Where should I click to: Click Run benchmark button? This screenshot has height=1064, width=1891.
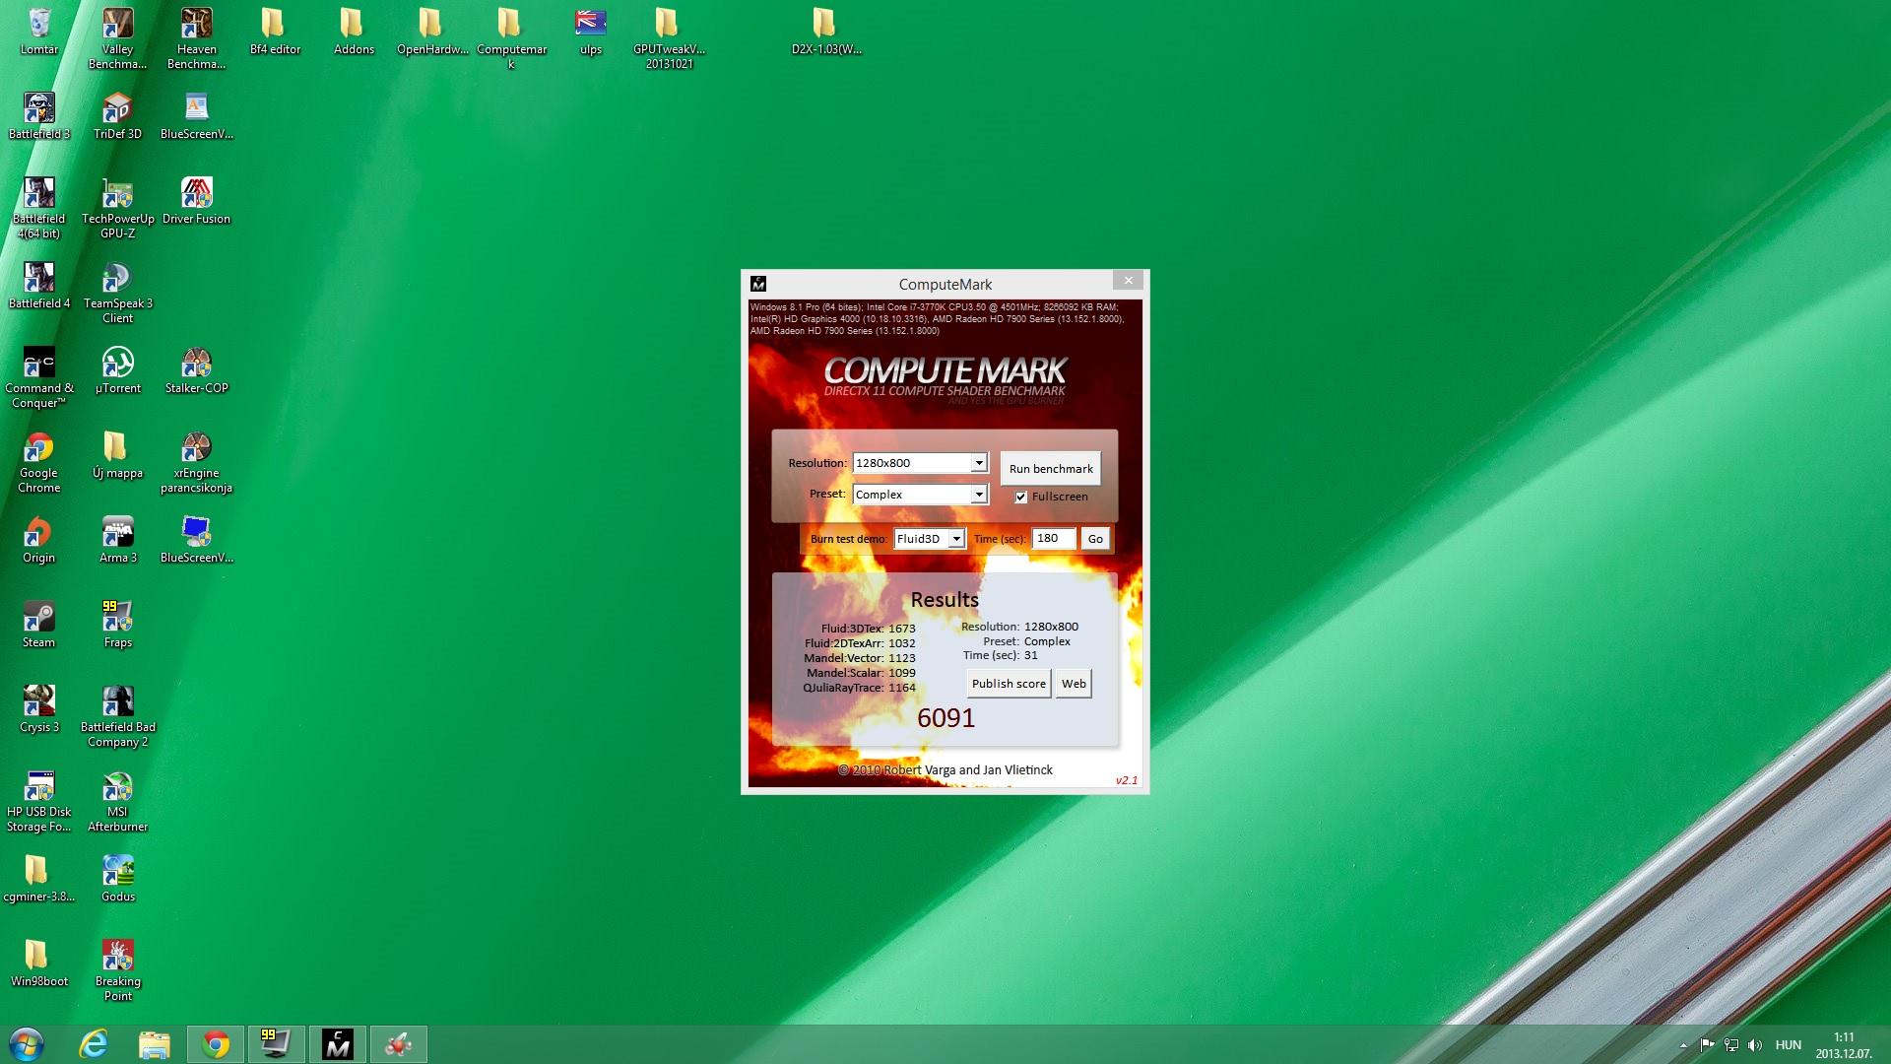click(1051, 469)
